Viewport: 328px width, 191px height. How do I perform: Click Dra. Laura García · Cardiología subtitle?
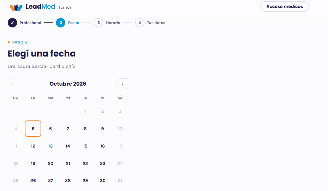pyautogui.click(x=42, y=66)
